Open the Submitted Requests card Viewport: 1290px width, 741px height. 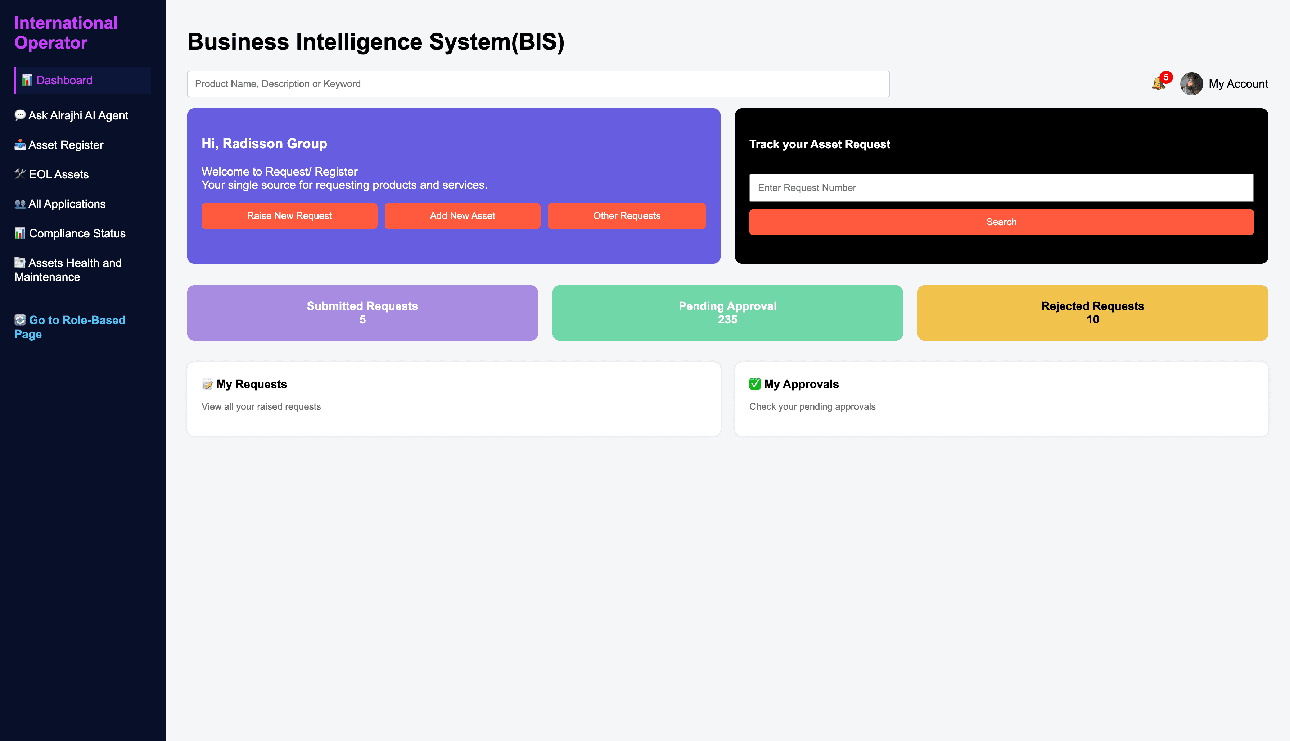click(362, 313)
